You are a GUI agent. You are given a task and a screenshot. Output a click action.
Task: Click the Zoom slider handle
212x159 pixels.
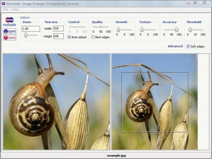(x=26, y=35)
